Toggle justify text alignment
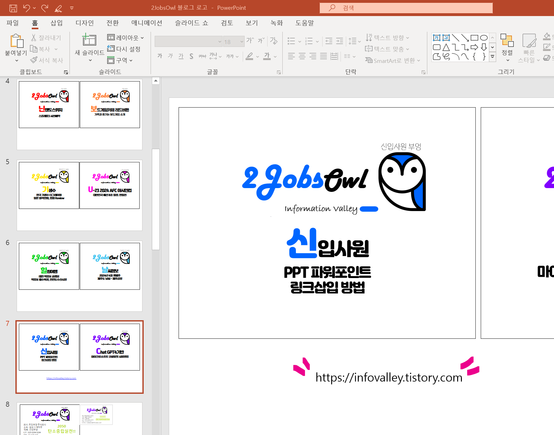554x435 pixels. click(324, 56)
